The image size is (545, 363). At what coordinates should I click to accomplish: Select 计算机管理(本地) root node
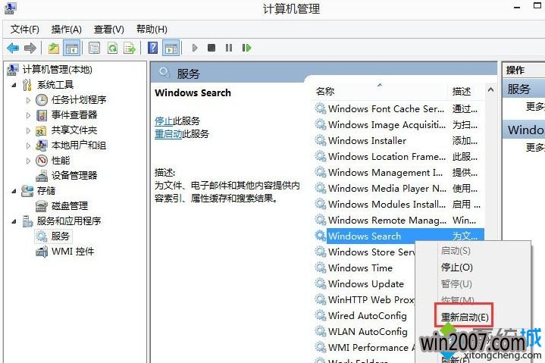58,70
